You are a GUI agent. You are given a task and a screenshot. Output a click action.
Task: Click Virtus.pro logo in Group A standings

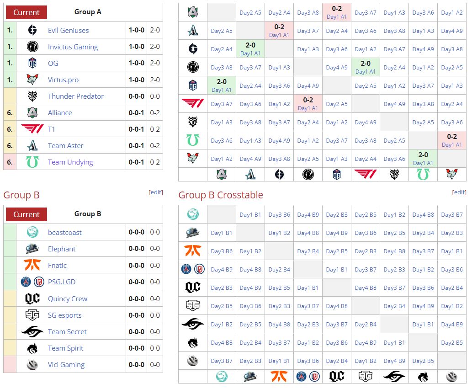32,80
